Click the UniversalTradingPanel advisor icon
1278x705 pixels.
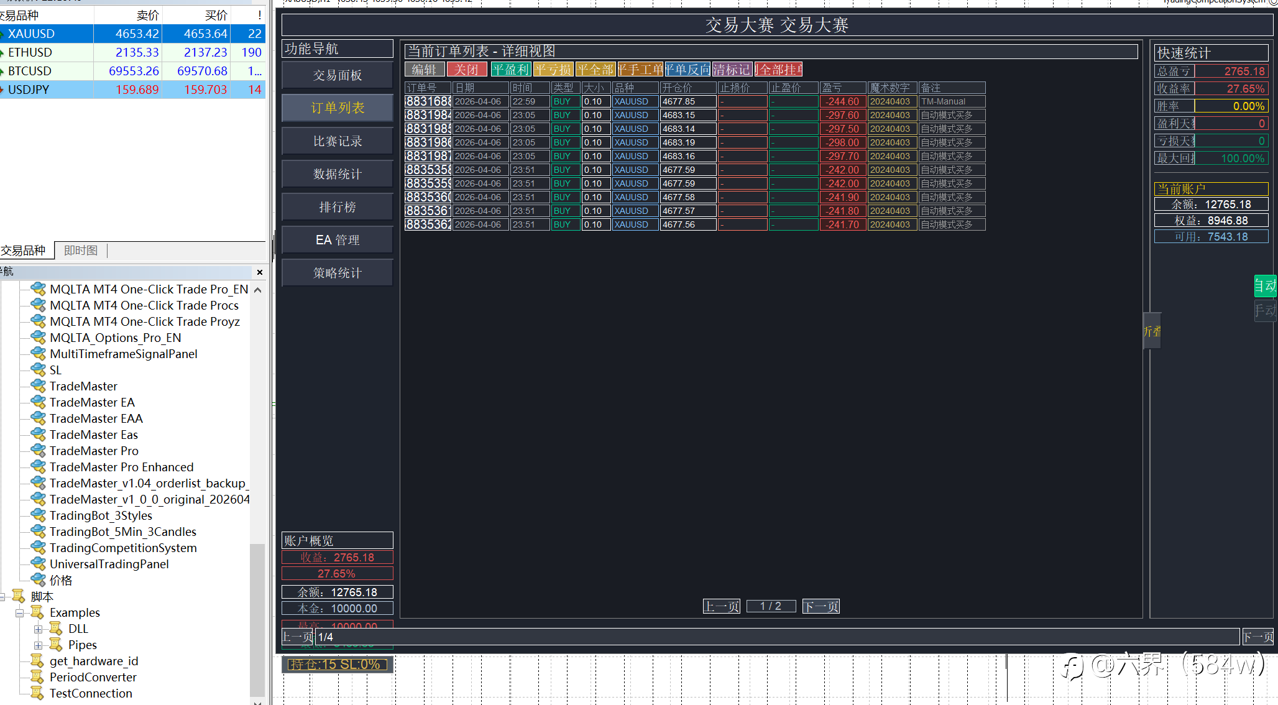coord(38,564)
